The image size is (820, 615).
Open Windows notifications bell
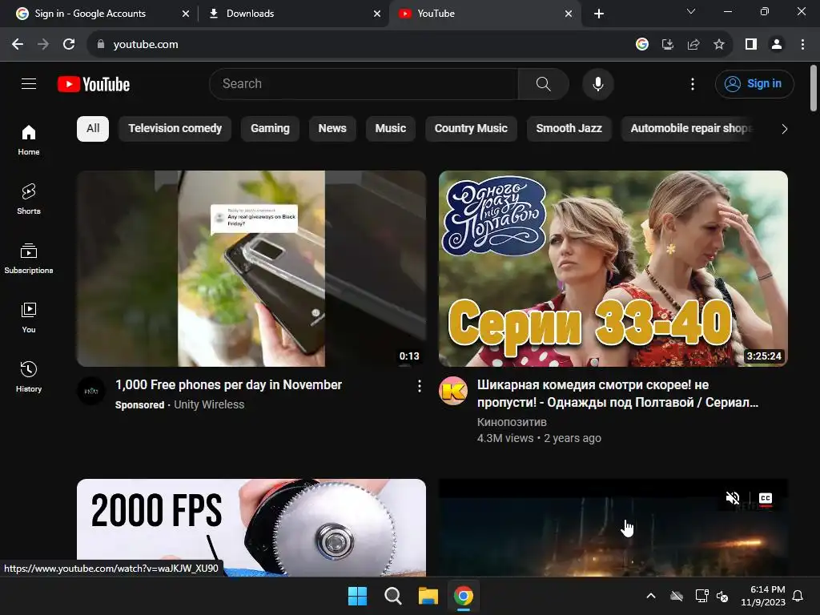click(x=798, y=596)
